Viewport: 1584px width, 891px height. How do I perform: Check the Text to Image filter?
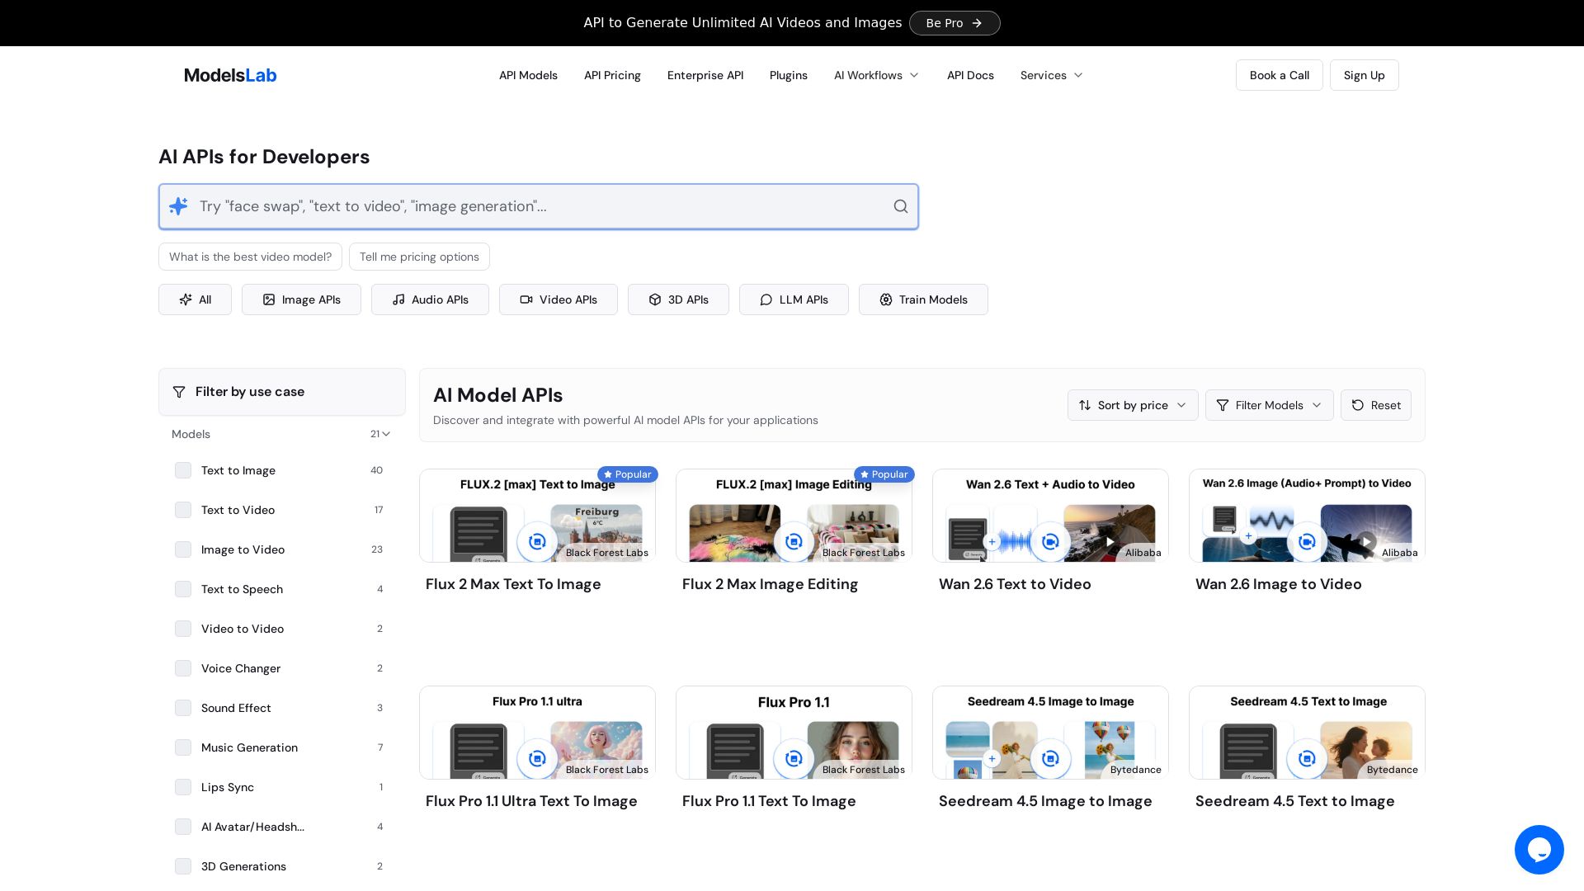pos(183,470)
